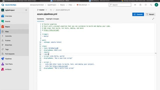Click 'task: HelmDeploy@0' on line 13

51,48
